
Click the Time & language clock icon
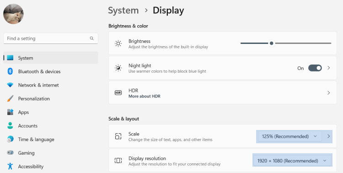[x=10, y=139]
